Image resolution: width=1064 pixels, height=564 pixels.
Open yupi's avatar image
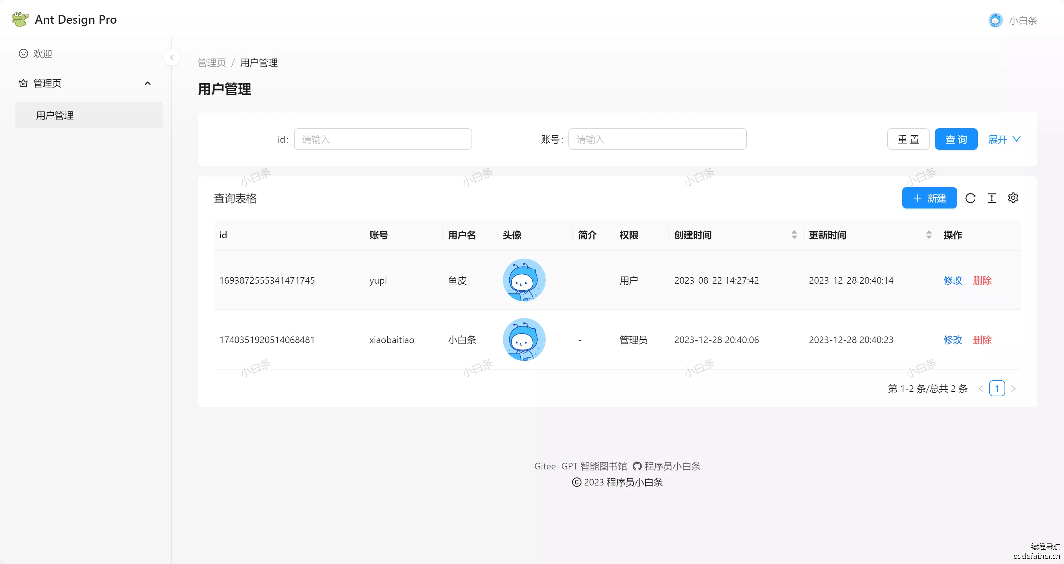[x=524, y=280]
